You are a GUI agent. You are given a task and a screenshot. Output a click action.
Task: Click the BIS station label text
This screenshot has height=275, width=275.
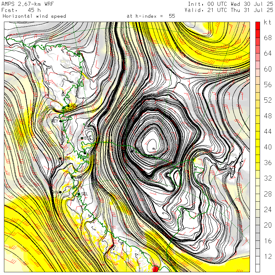pos(88,138)
